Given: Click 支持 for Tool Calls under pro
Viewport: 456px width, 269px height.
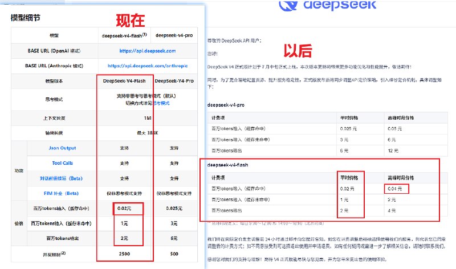Looking at the screenshot, I should coord(174,163).
